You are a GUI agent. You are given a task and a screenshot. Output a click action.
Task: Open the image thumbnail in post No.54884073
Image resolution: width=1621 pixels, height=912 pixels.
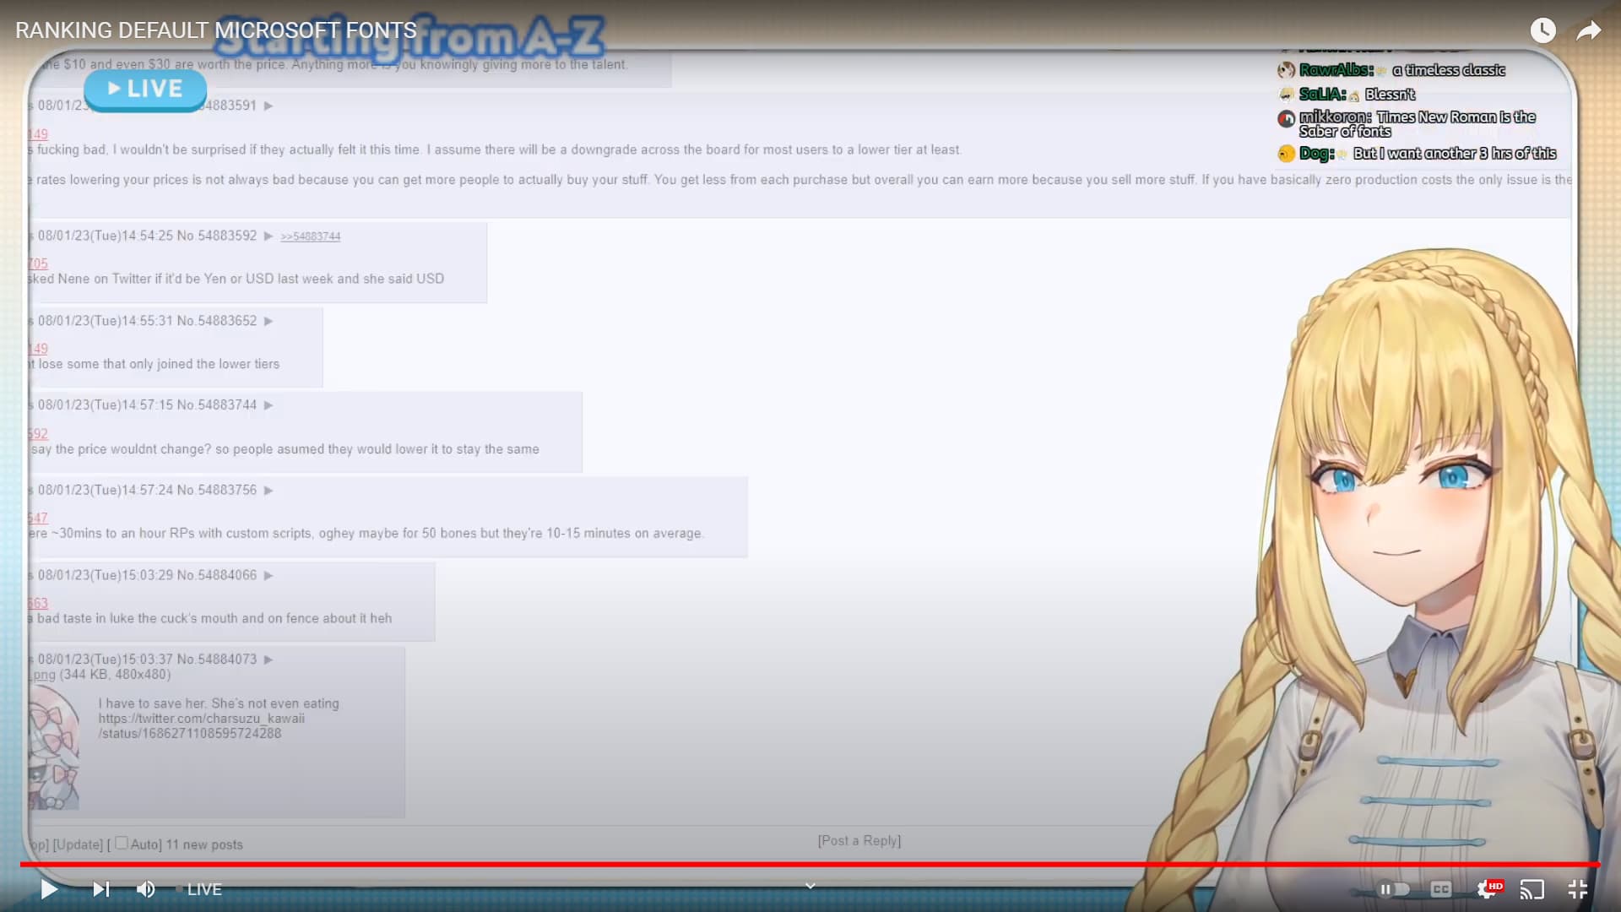54,747
